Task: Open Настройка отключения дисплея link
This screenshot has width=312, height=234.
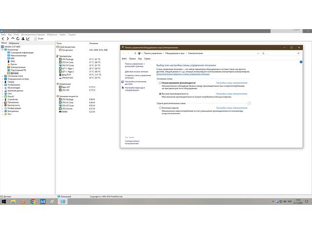Action: [136, 83]
